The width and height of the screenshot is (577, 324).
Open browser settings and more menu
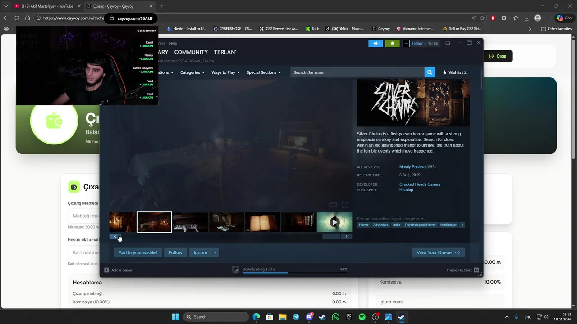point(548,18)
